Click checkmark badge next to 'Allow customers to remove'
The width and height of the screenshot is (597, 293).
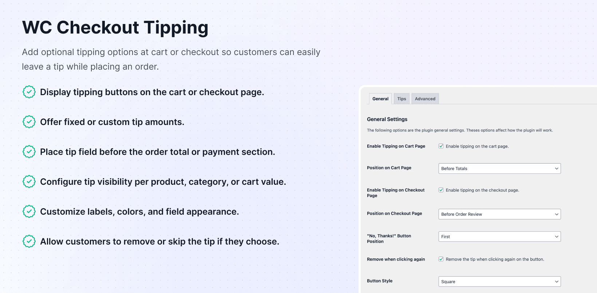(29, 242)
